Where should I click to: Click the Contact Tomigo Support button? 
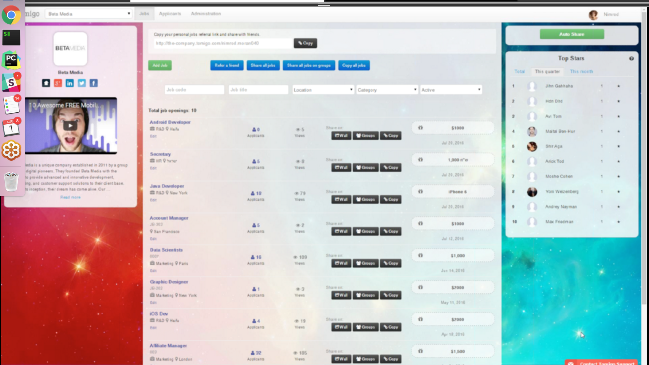[x=602, y=363]
